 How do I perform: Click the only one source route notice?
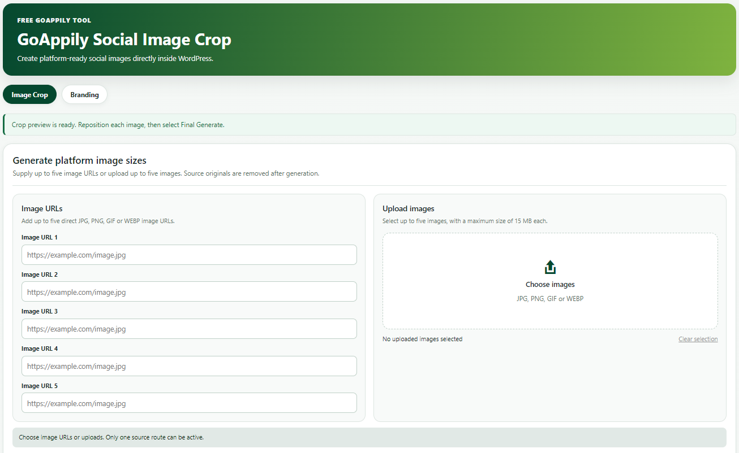point(369,438)
